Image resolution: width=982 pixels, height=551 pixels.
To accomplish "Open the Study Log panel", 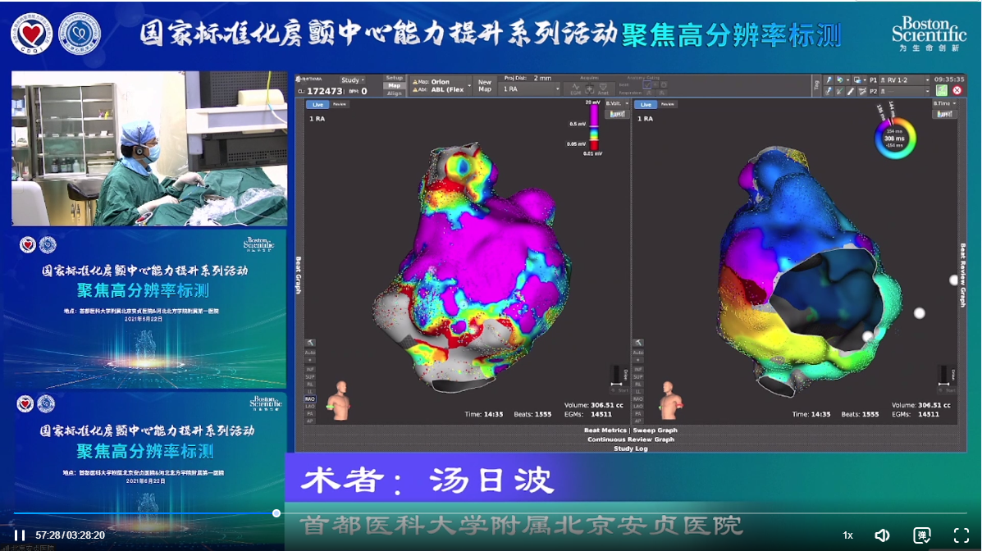I will (x=630, y=449).
